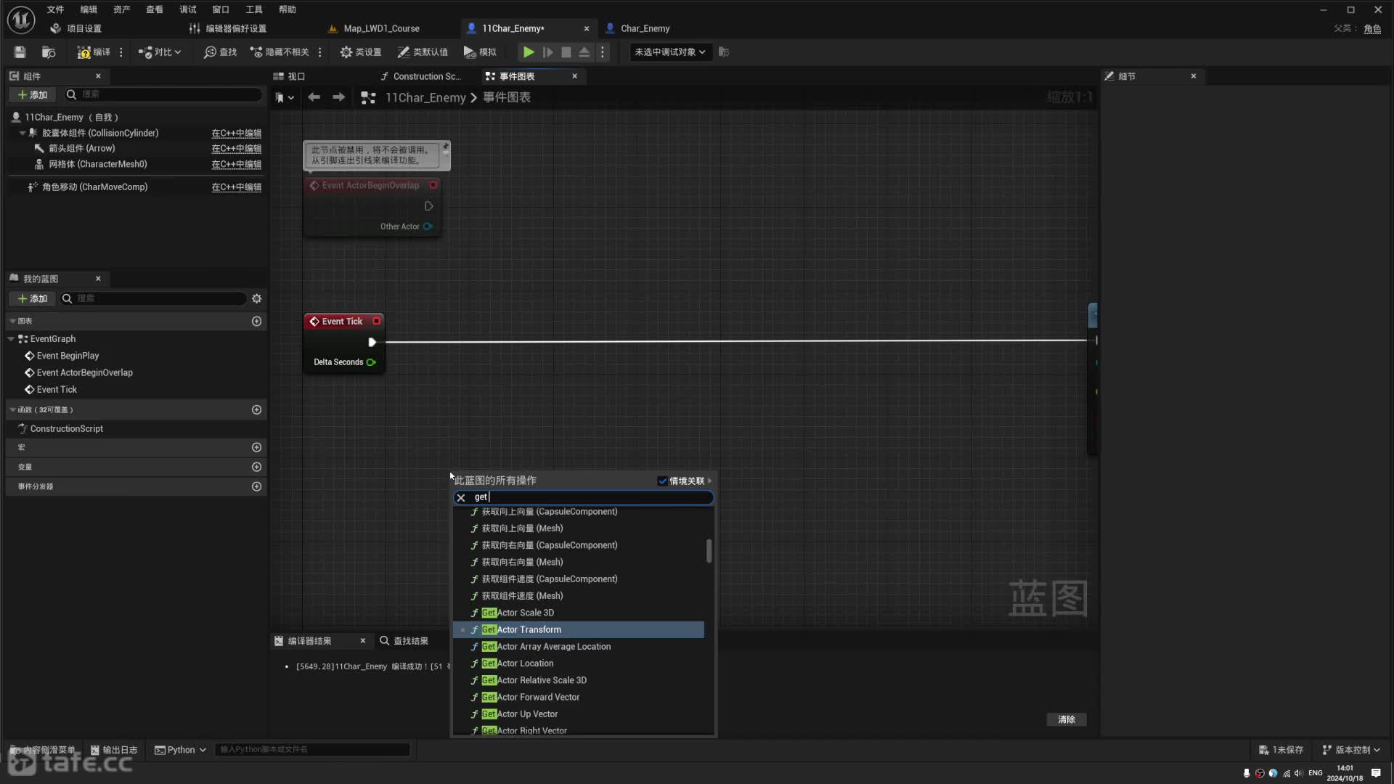Collapse the EventGraph tree node
Image resolution: width=1394 pixels, height=784 pixels.
(x=11, y=339)
